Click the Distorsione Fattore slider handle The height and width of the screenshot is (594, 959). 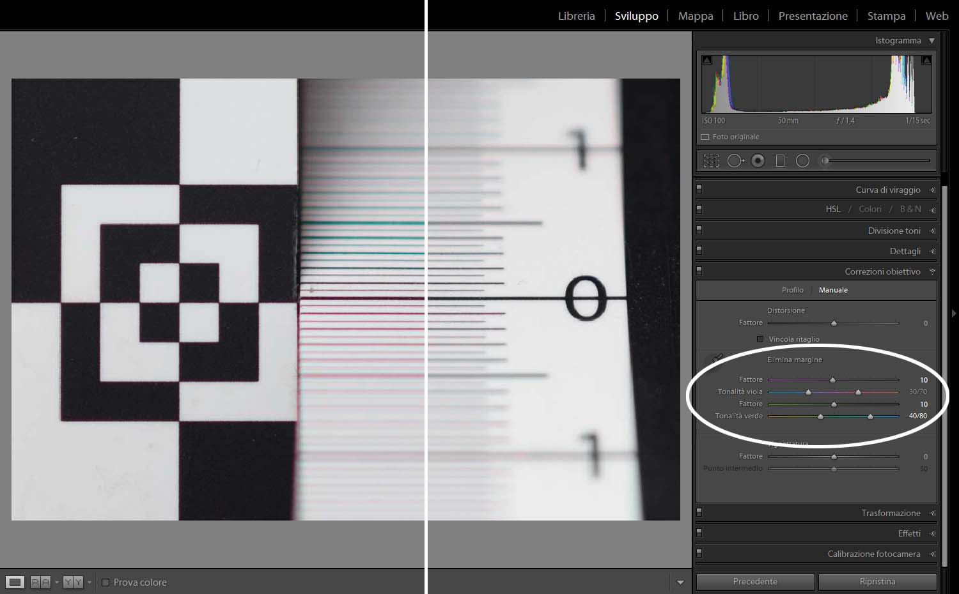(x=834, y=323)
